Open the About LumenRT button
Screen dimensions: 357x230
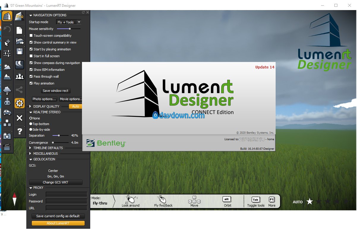pyautogui.click(x=58, y=223)
